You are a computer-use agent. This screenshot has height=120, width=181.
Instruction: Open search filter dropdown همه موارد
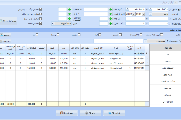(145, 41)
